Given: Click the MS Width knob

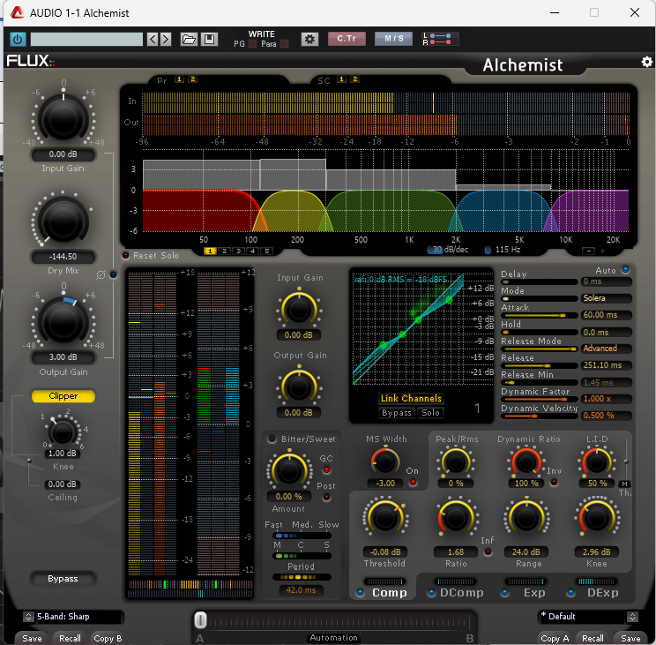Looking at the screenshot, I should click(385, 461).
